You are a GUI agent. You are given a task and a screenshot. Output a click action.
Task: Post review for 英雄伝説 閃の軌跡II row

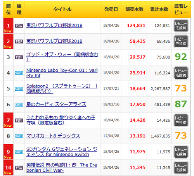coord(181,167)
